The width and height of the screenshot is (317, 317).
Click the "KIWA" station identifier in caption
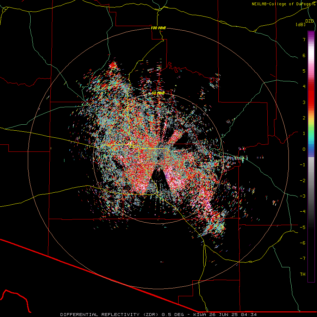coord(200,315)
